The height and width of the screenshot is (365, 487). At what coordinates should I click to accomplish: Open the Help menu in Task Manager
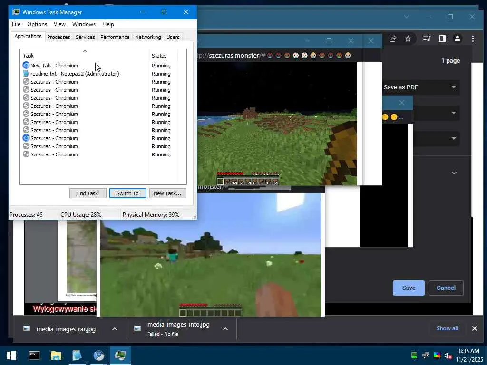click(108, 24)
